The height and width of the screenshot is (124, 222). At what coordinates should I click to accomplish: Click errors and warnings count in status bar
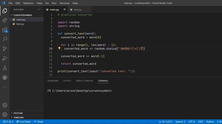coord(8,122)
